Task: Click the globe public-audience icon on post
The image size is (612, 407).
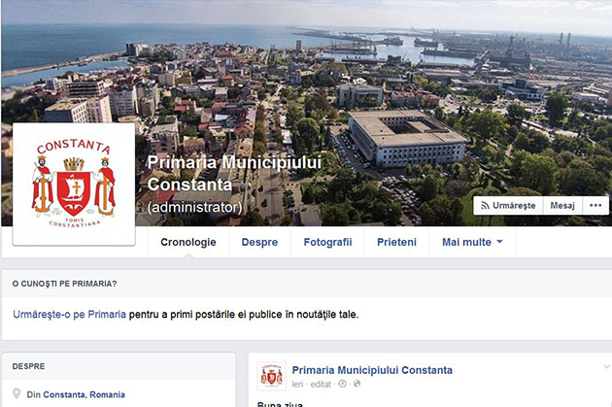Action: [357, 384]
